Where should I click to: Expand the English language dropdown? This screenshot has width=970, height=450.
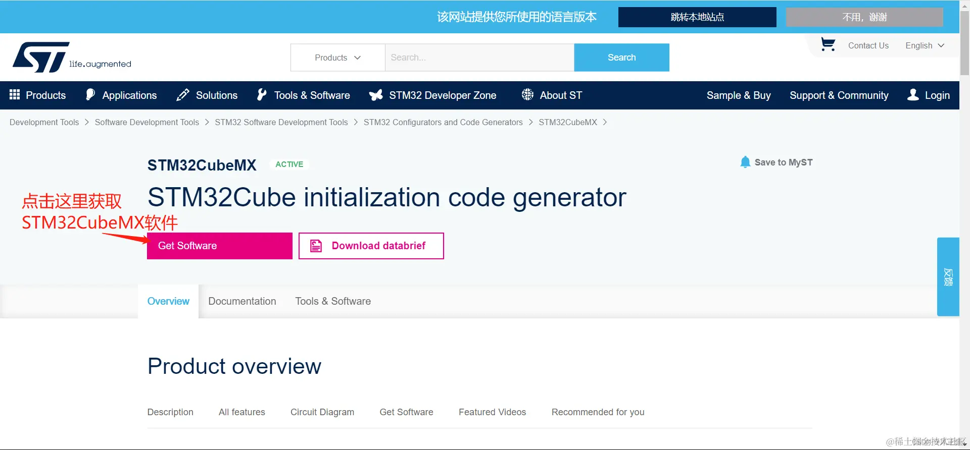coord(925,45)
